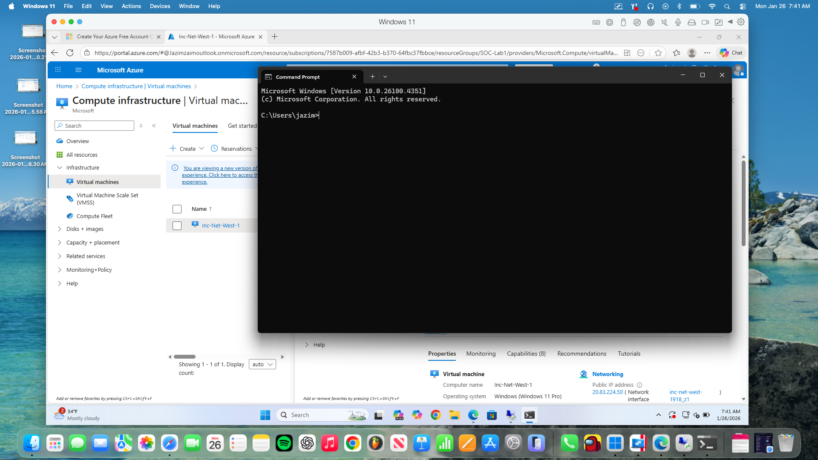Click the Copilot Chat icon in Edge
The image size is (818, 460).
click(x=731, y=53)
